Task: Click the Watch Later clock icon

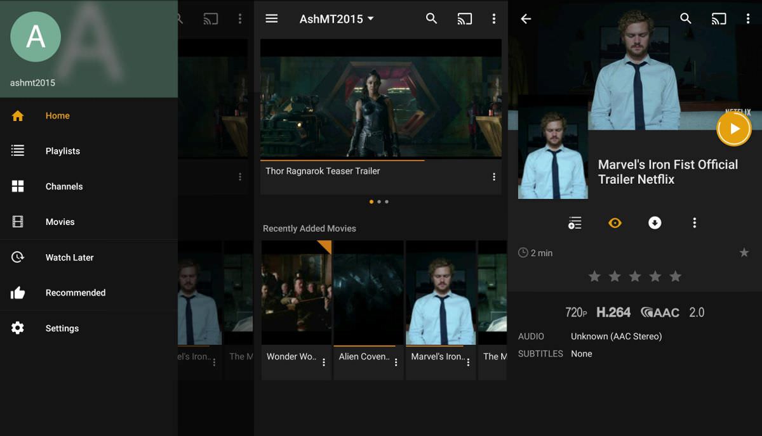Action: pos(18,257)
